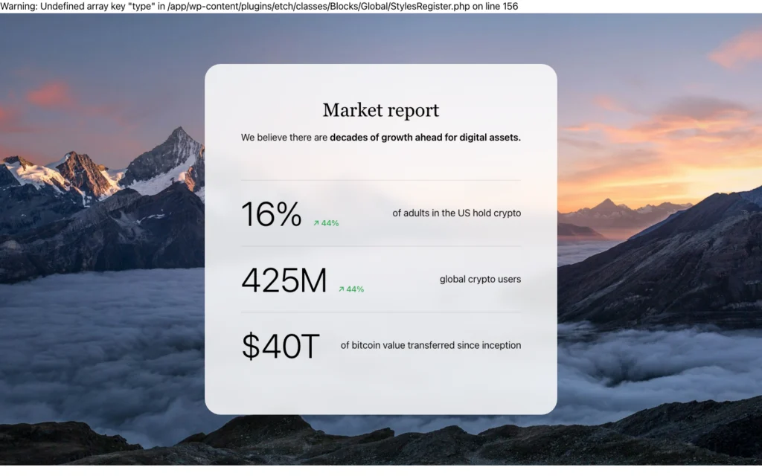Click the large 16% statistic
The image size is (762, 476).
pyautogui.click(x=272, y=214)
